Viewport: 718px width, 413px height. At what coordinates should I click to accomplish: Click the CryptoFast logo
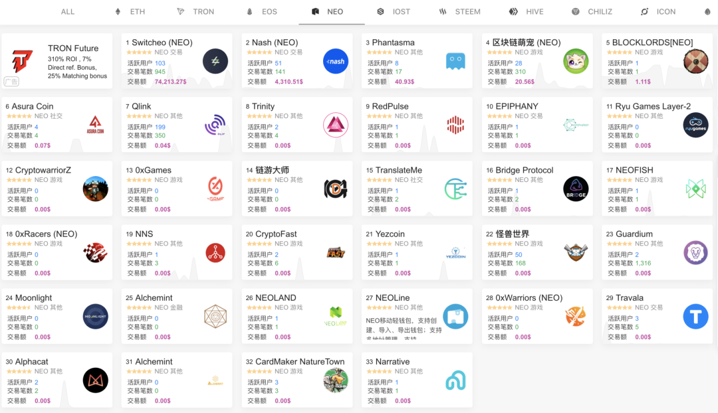coord(335,252)
